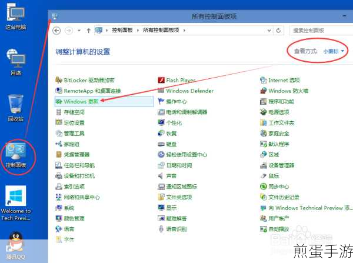Viewport: 353px width, 263px height.
Task: Open 键盘 item
Action: click(167, 144)
